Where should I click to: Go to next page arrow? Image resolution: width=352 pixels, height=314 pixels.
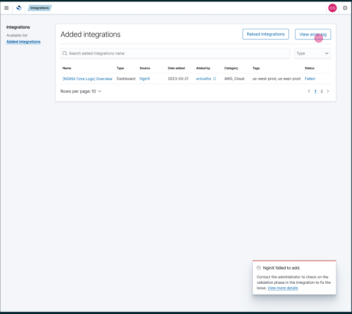[x=328, y=91]
